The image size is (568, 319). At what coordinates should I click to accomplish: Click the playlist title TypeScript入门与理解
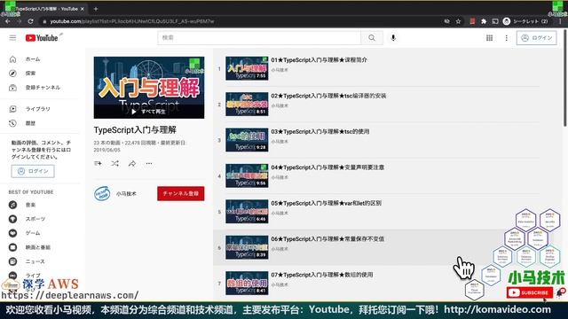pyautogui.click(x=135, y=130)
